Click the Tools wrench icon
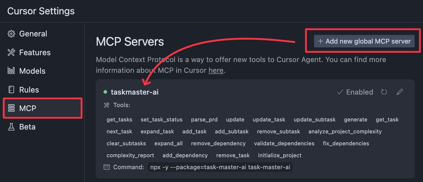The width and height of the screenshot is (423, 182). point(106,105)
